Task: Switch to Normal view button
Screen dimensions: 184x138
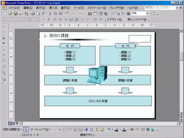Action: 10,123
